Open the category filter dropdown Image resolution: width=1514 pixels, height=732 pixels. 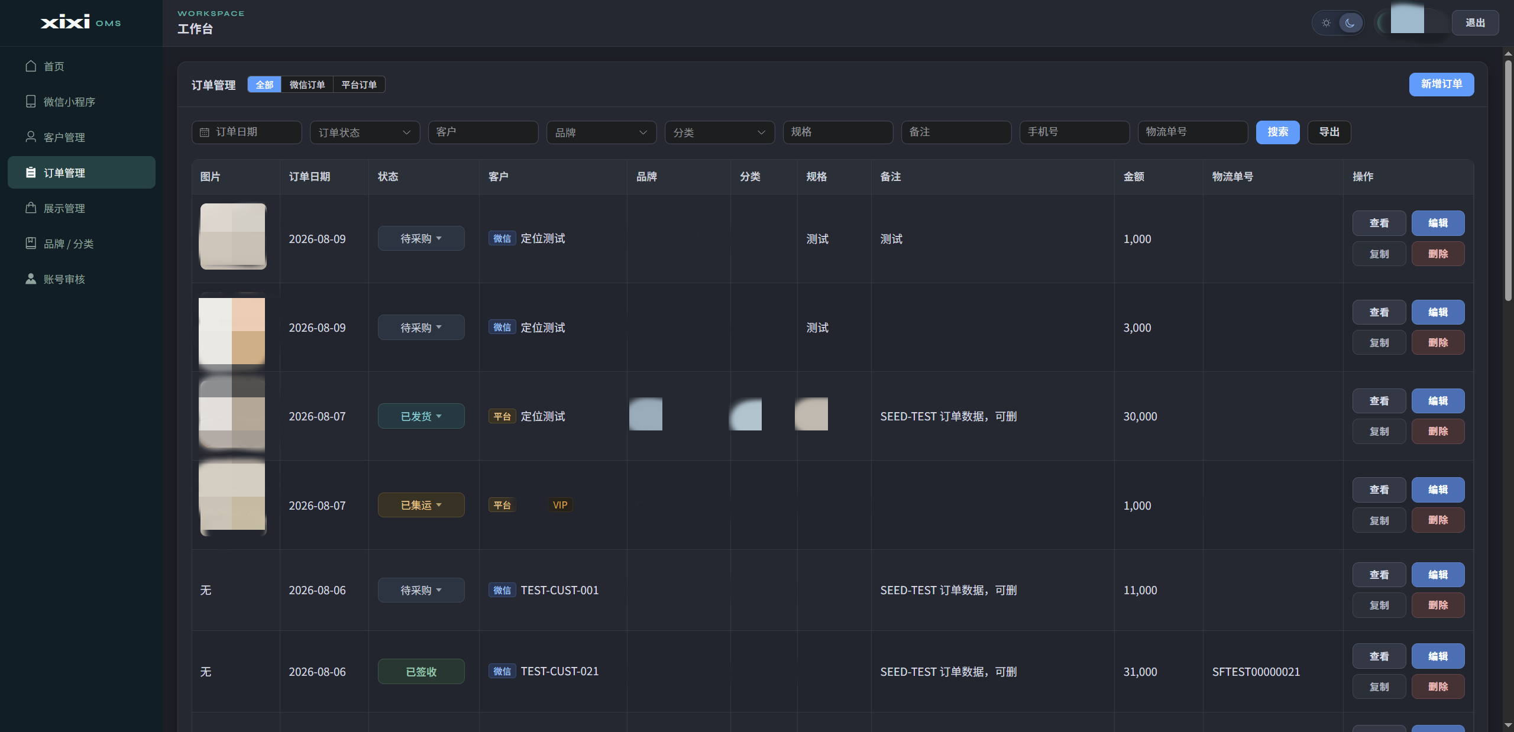click(720, 132)
